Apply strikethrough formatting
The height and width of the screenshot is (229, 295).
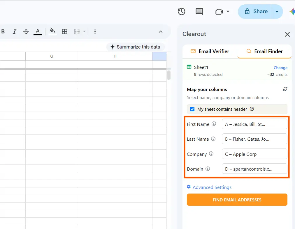[x=26, y=31]
